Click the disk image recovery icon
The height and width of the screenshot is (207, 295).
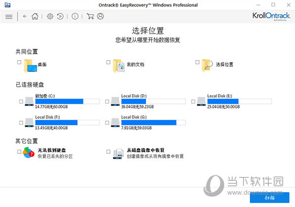coord(118,154)
